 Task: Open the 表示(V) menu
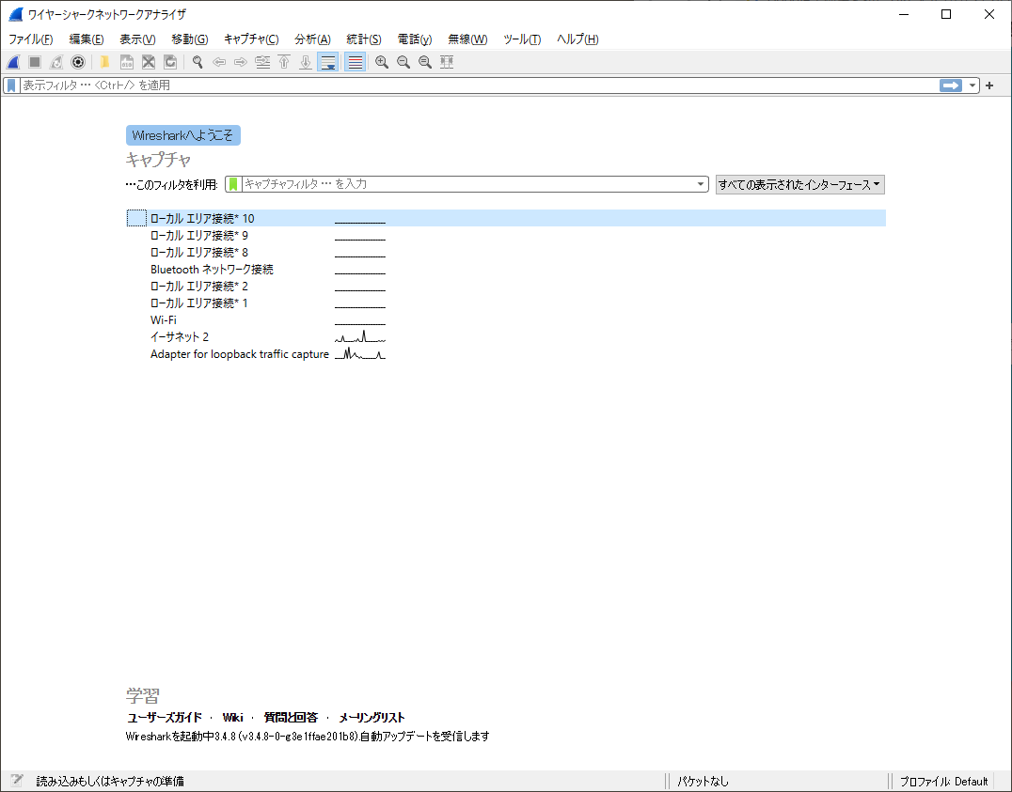(137, 39)
